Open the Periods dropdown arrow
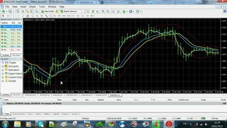This screenshot has height=128, width=227. click(134, 11)
